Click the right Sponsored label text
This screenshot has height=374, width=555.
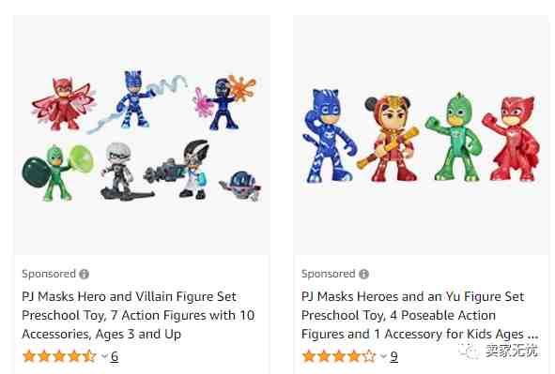pyautogui.click(x=328, y=274)
